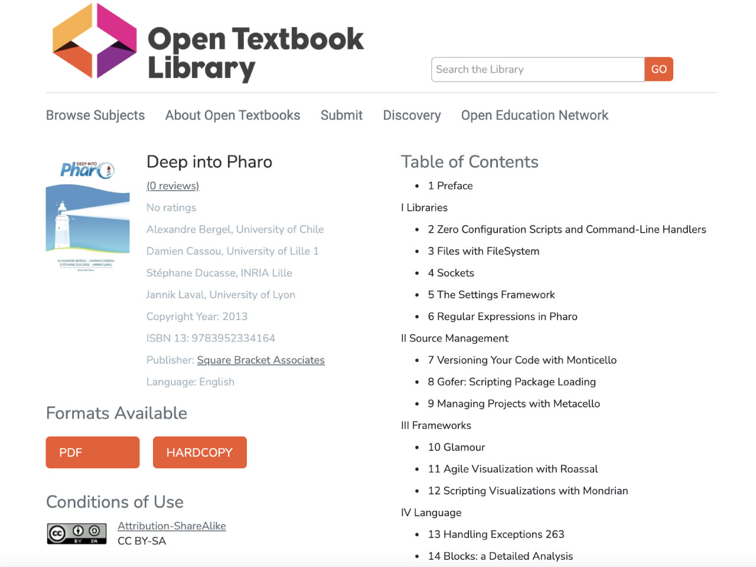Viewport: 756px width, 567px height.
Task: Select 9 Managing Projects with Metacello entry
Action: 514,404
